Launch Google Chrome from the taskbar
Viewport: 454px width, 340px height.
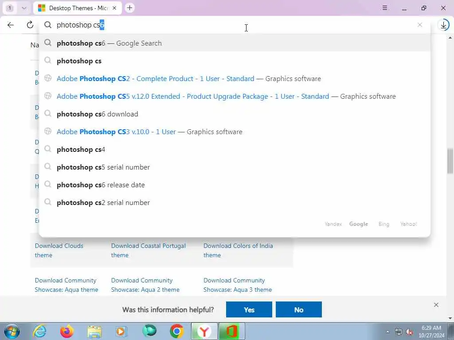click(176, 331)
